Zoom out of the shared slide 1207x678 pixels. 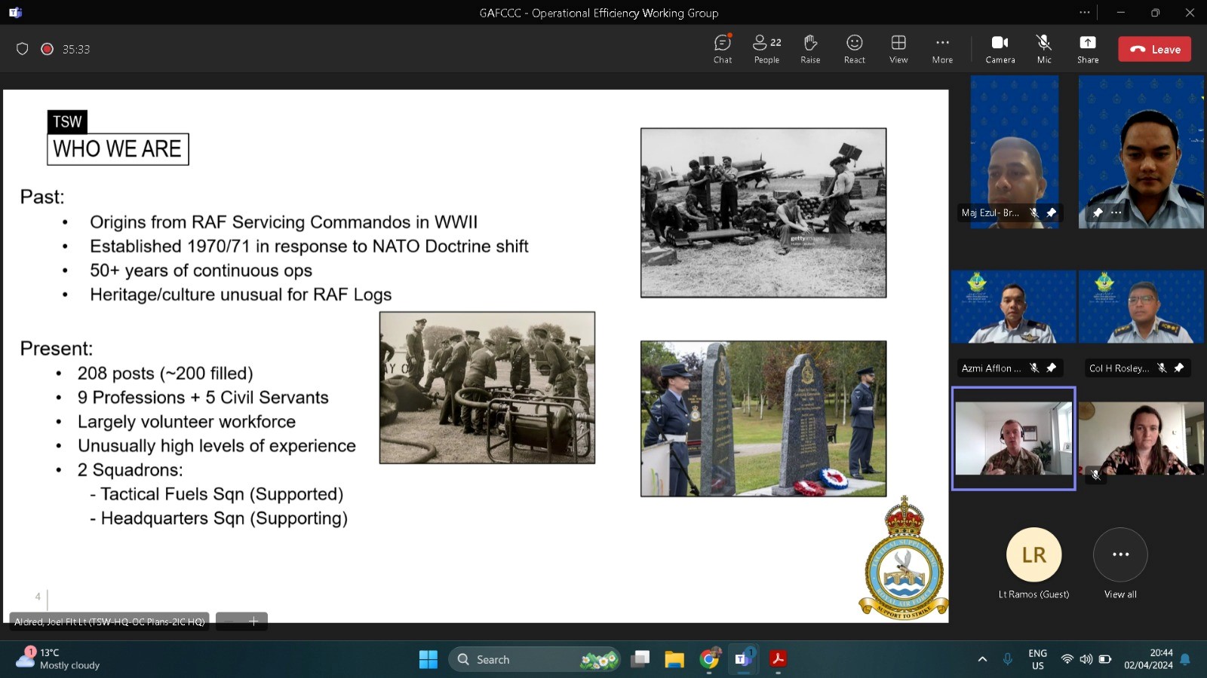pyautogui.click(x=229, y=621)
